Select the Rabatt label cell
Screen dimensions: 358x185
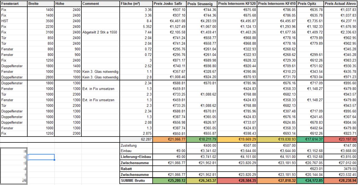pos(136,169)
